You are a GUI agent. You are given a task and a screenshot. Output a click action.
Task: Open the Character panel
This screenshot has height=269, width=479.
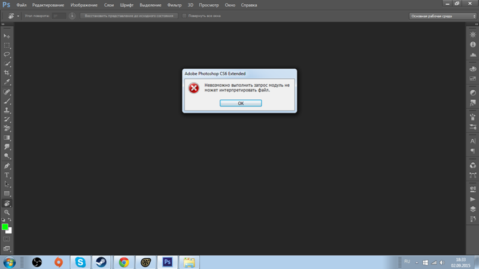coord(473,141)
